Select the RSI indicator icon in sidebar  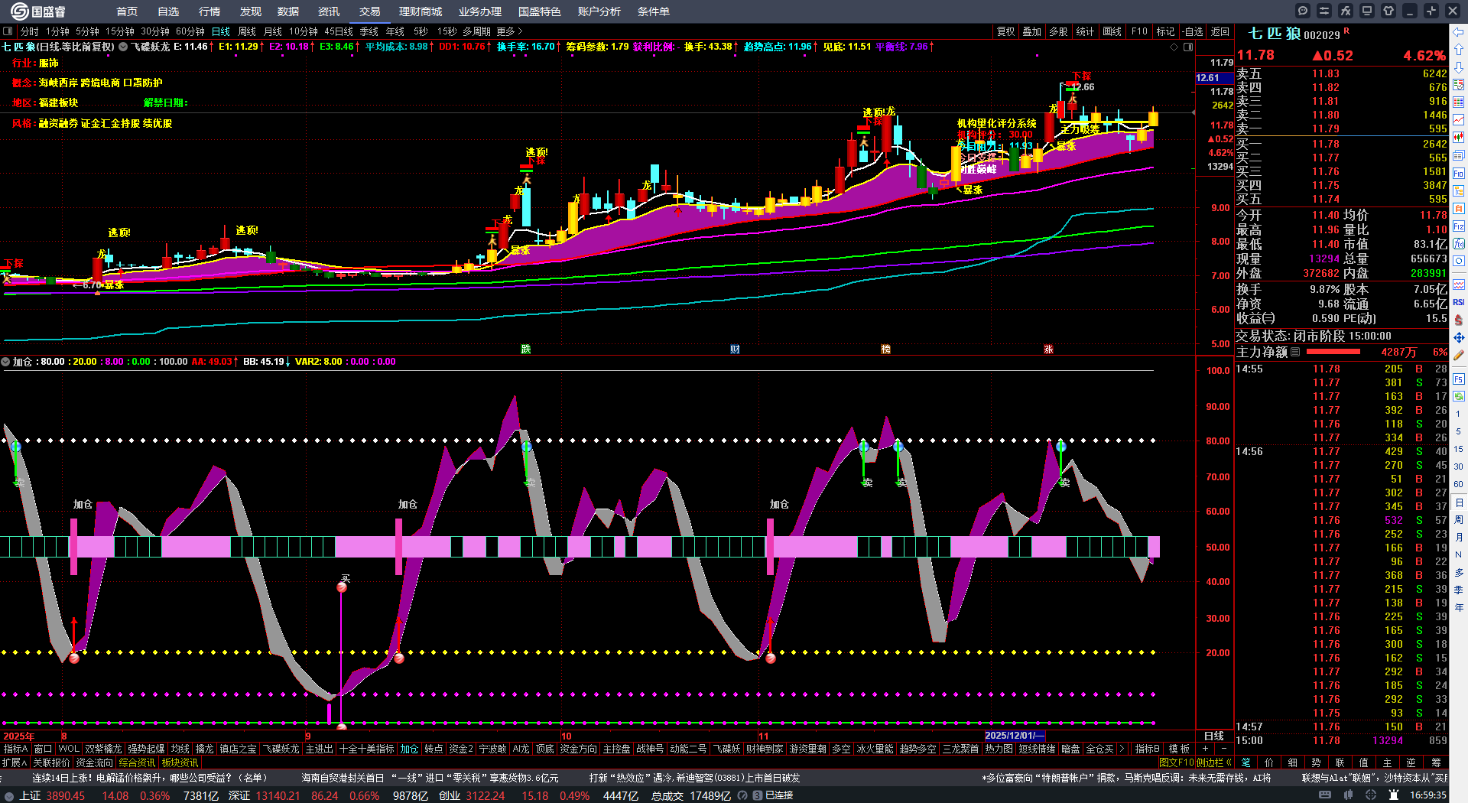click(1459, 302)
